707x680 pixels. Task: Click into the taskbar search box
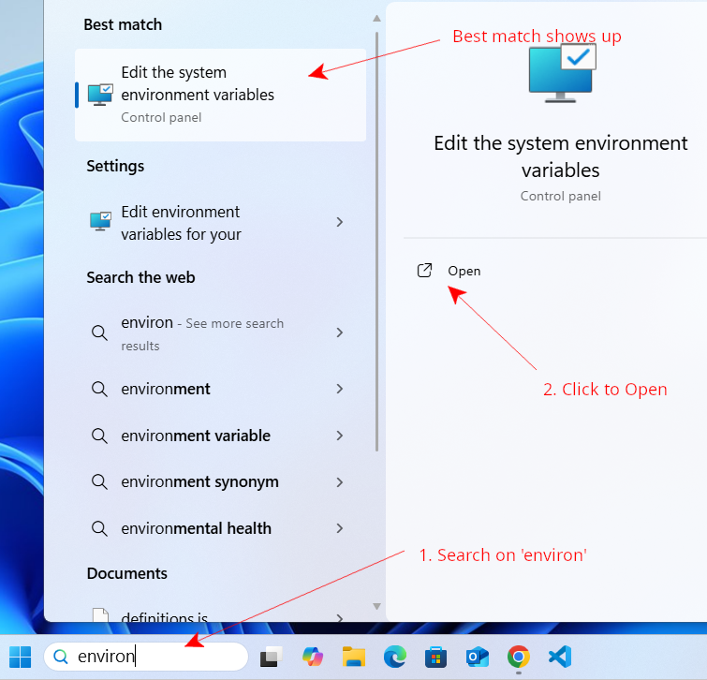coord(146,657)
